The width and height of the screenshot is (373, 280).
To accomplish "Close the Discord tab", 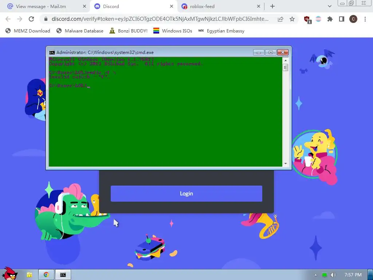I will (x=172, y=7).
